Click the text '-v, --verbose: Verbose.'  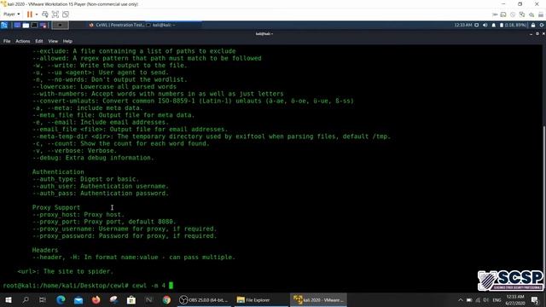coord(74,151)
